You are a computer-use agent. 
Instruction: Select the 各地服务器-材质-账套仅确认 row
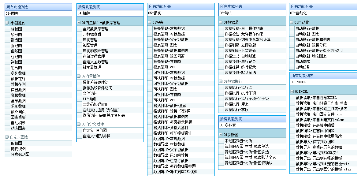click(252, 163)
